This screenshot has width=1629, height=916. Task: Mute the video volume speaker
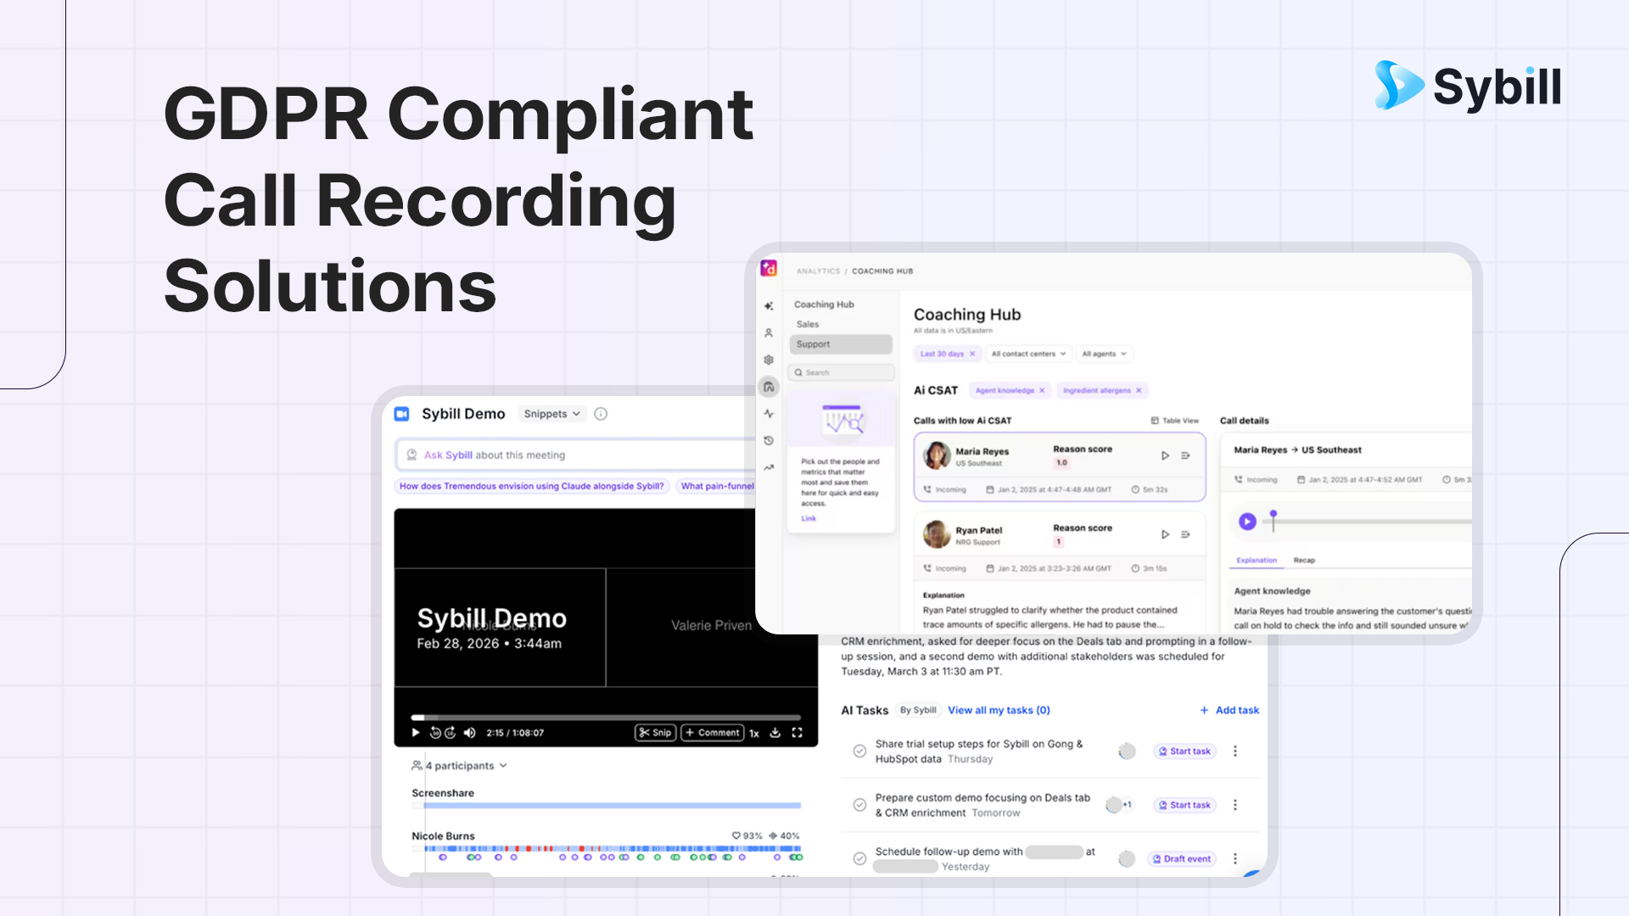(470, 733)
